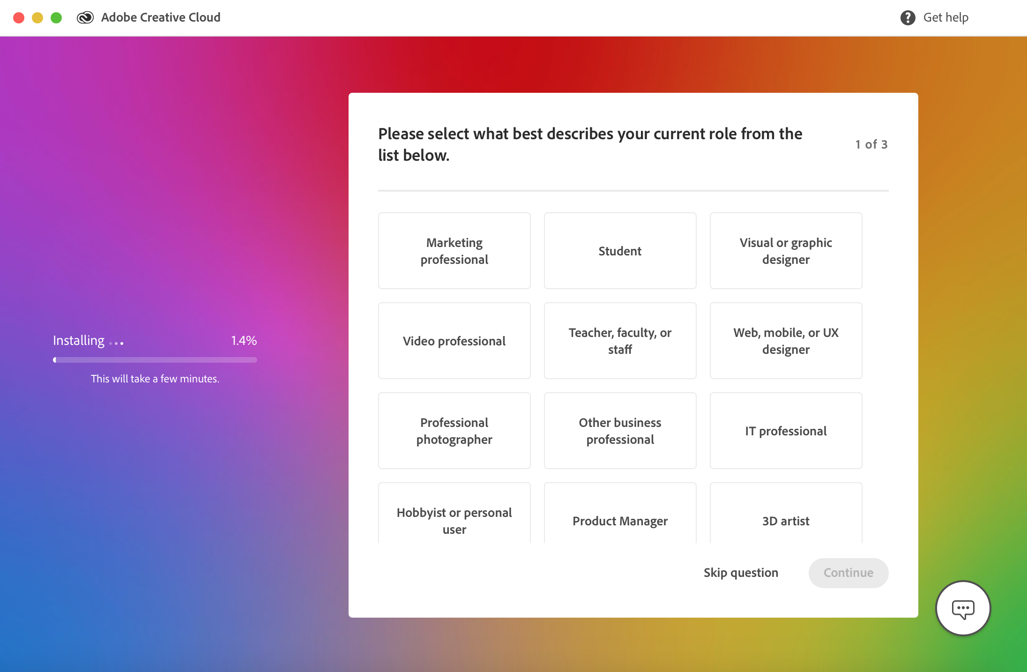Click the '1 of 3' step indicator
Viewport: 1027px width, 672px height.
pos(871,144)
